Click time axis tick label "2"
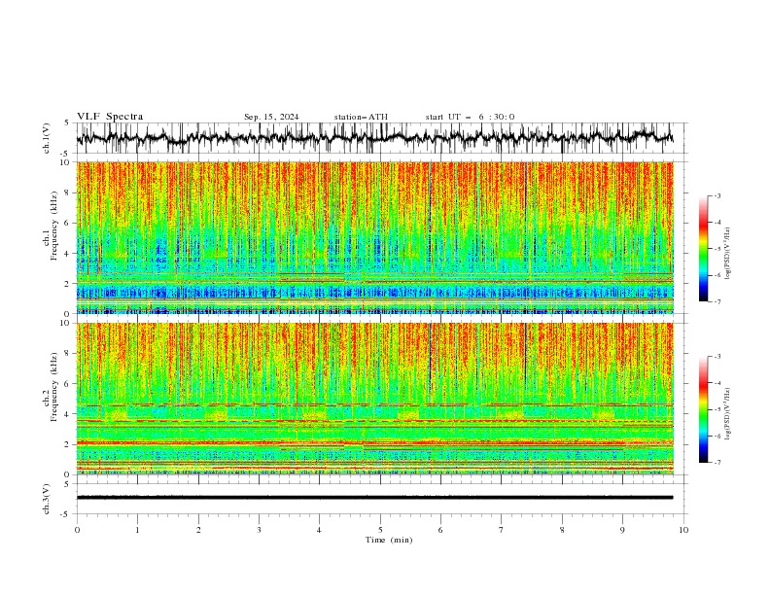770x595 pixels. pos(198,530)
